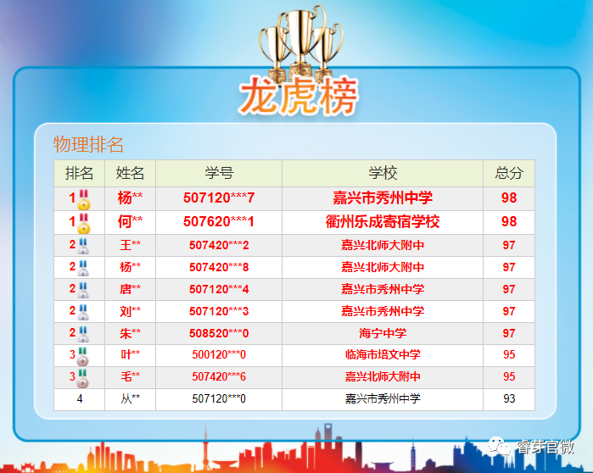
Task: Click 嘉兴市秀州中学 in 从** row
Action: [383, 399]
